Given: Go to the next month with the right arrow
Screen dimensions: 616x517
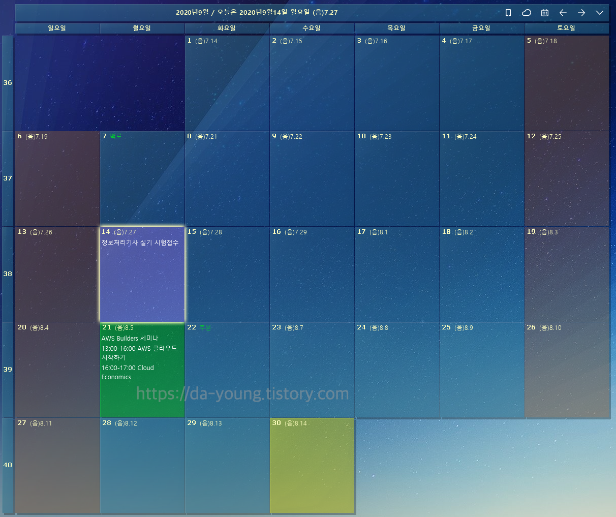Looking at the screenshot, I should [581, 13].
